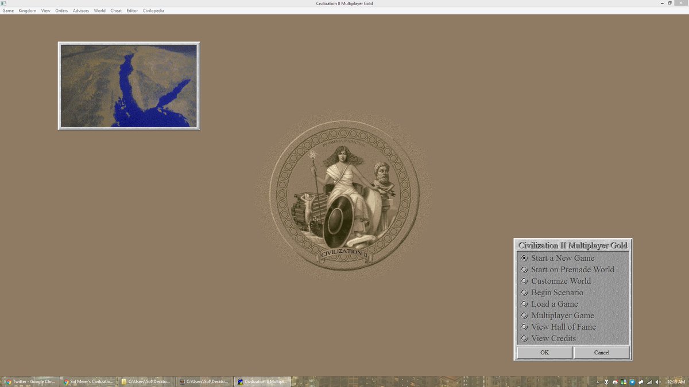Screen dimensions: 689x387
Task: Select the Start a New Game option
Action: click(x=558, y=258)
